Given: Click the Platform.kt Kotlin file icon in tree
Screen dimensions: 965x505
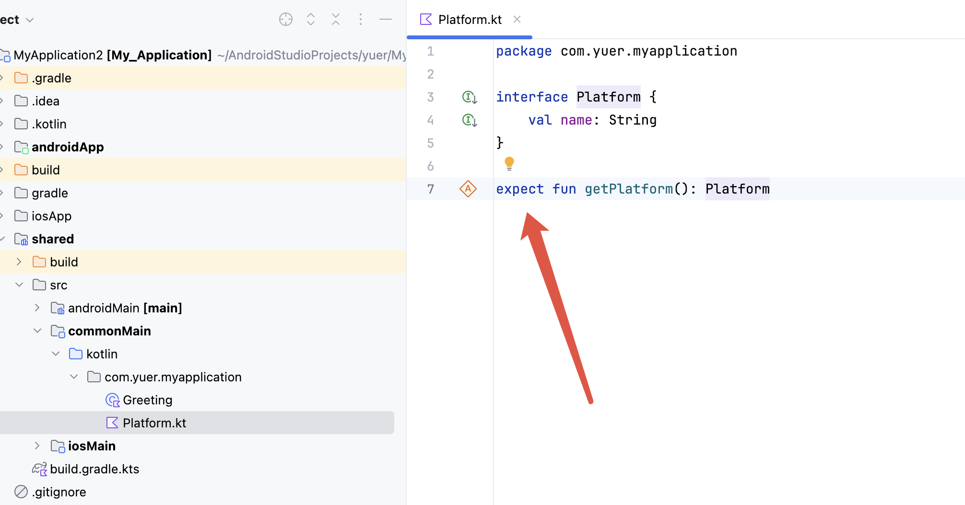Looking at the screenshot, I should (x=112, y=423).
